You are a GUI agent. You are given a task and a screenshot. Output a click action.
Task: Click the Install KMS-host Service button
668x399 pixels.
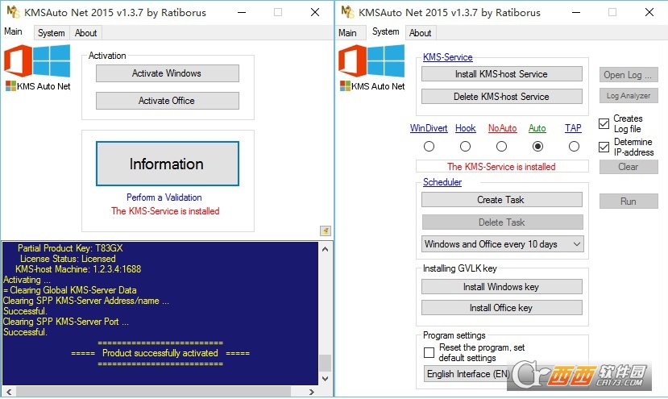(501, 74)
